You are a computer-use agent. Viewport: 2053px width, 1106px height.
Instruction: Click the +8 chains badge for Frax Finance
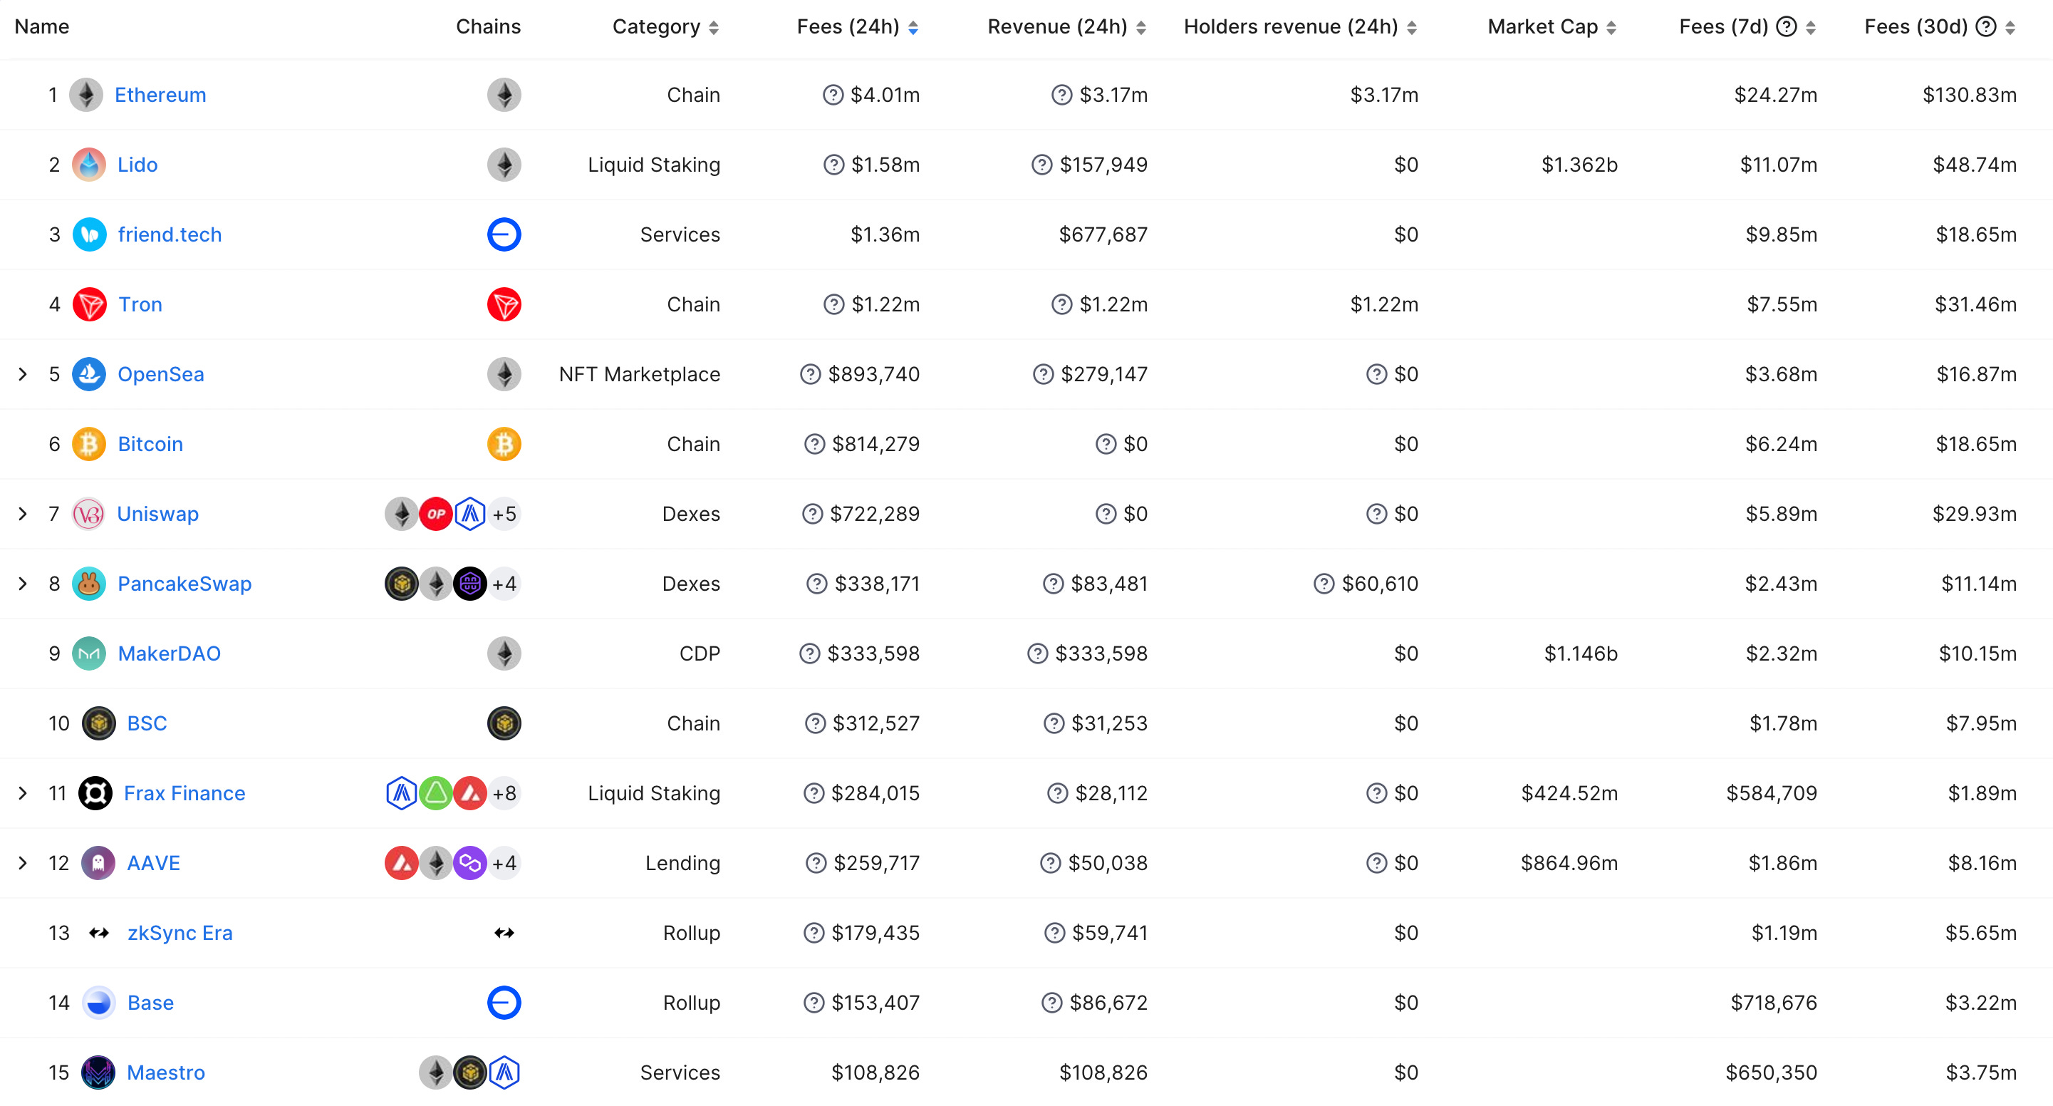[504, 793]
